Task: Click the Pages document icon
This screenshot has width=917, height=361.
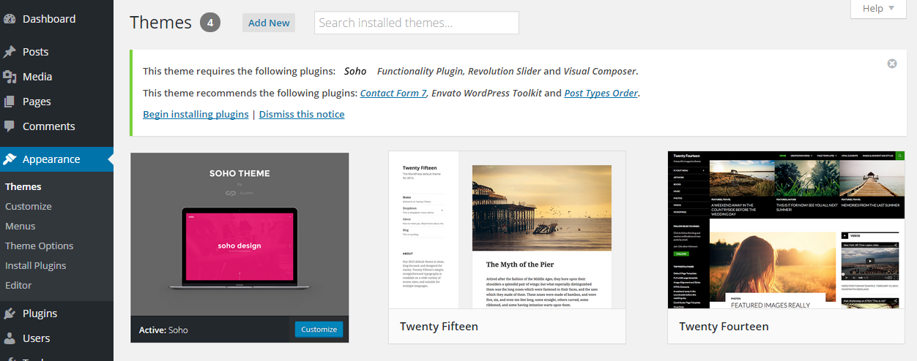Action: coord(10,102)
